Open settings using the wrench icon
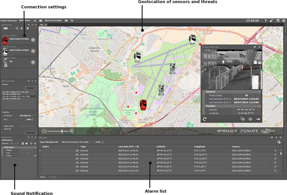The width and height of the screenshot is (287, 195). tap(271, 21)
